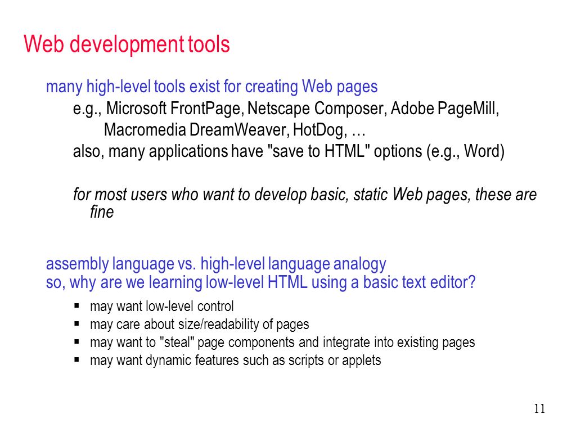Click the line "Macromedia DreamWeaver, HotDog, …"
This screenshot has width=567, height=432.
tap(235, 130)
